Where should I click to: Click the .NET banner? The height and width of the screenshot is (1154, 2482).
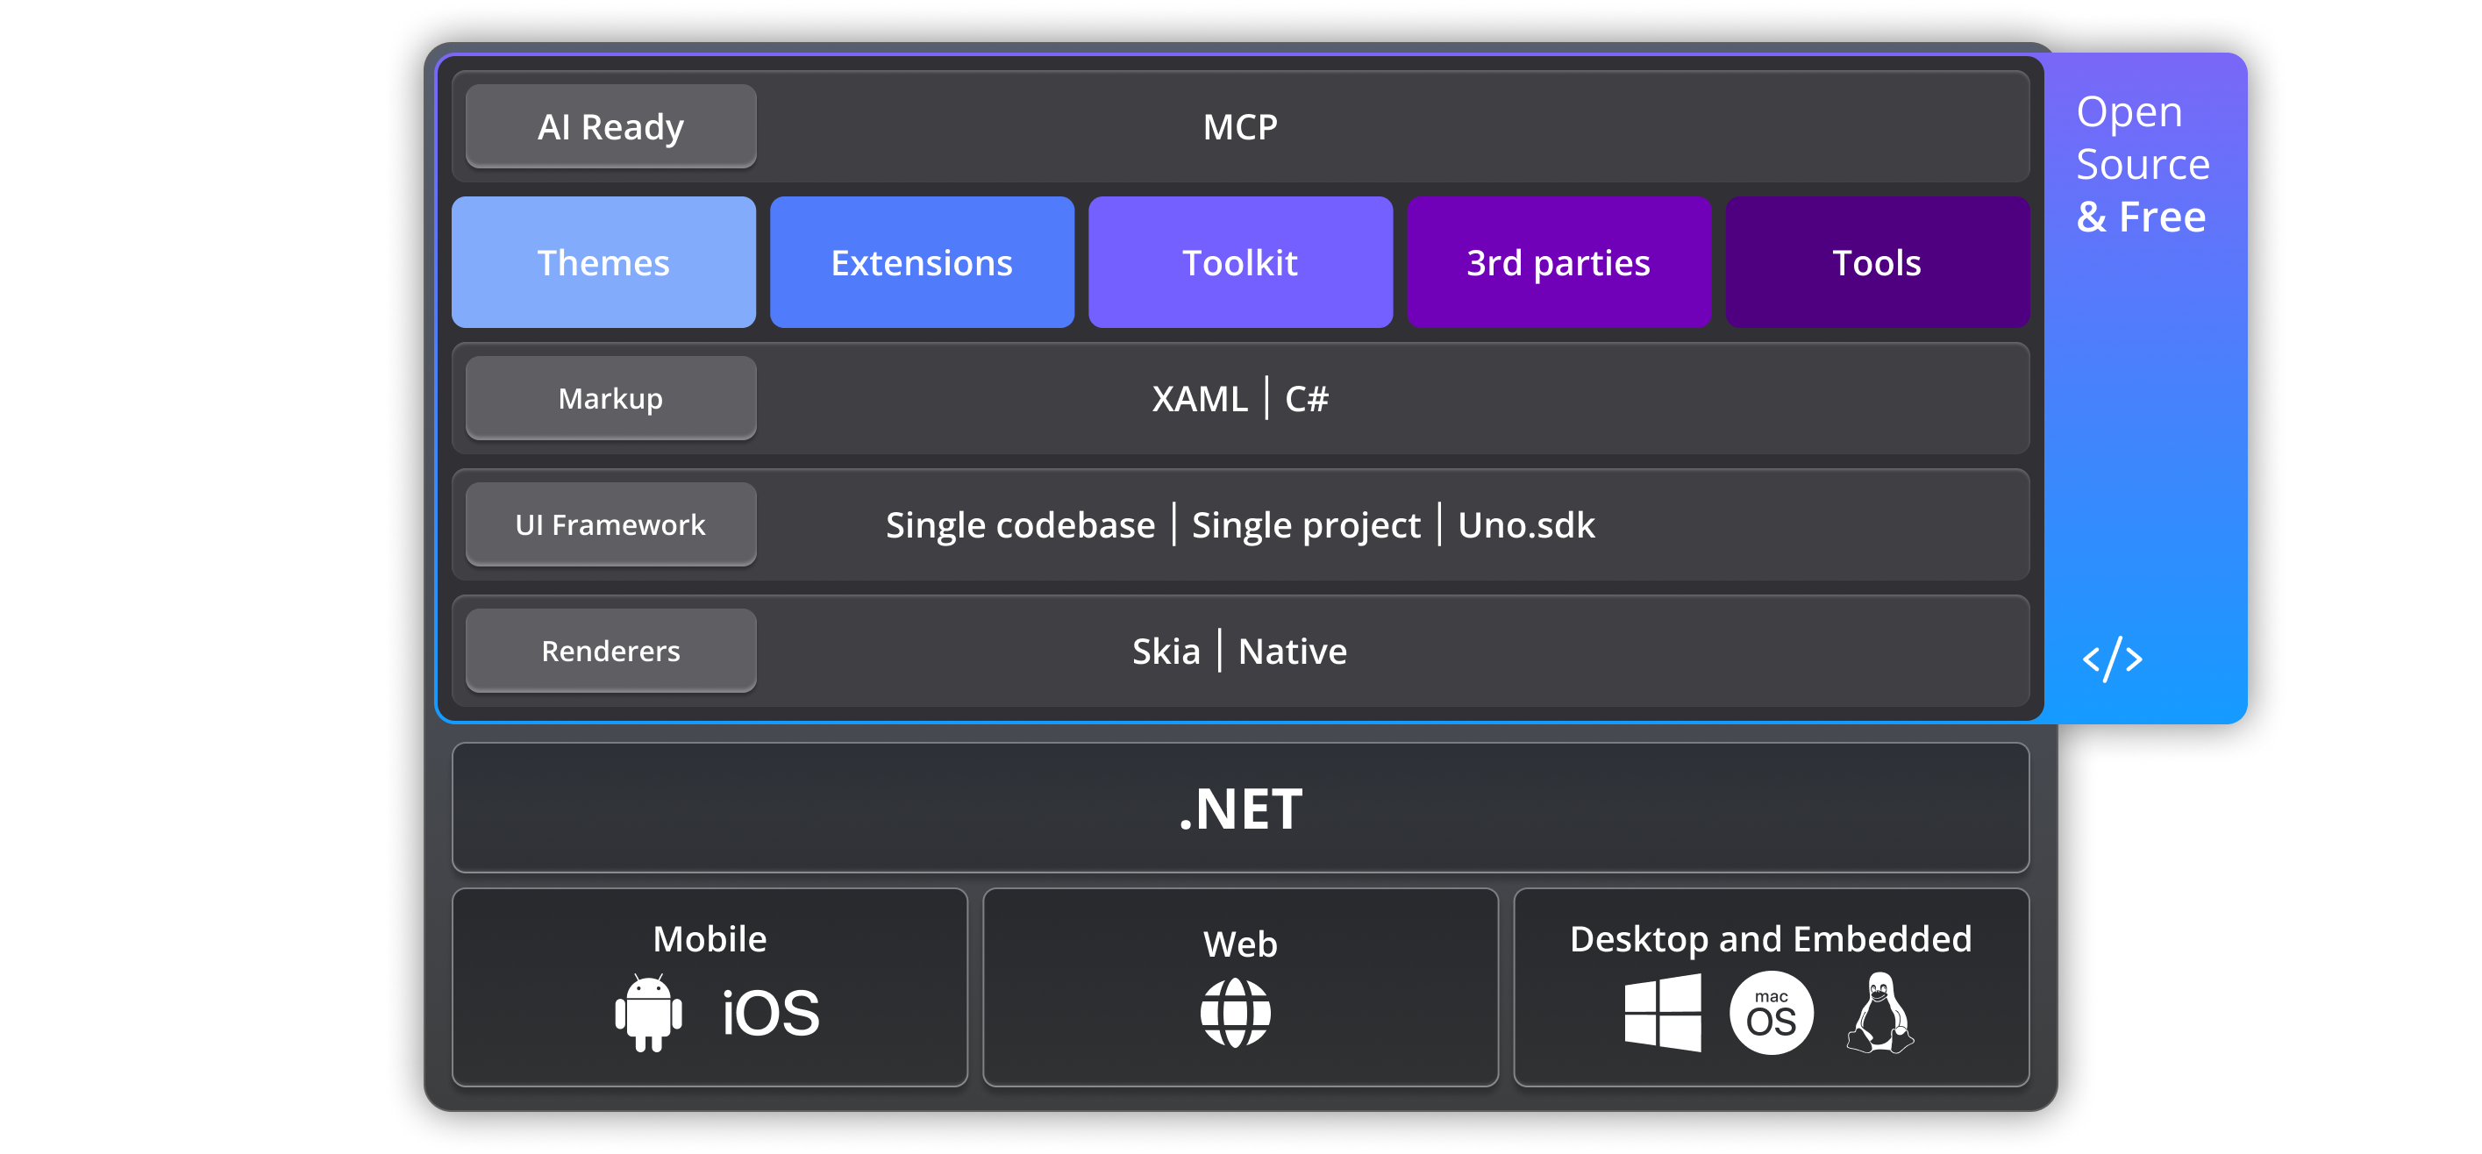coord(1241,809)
